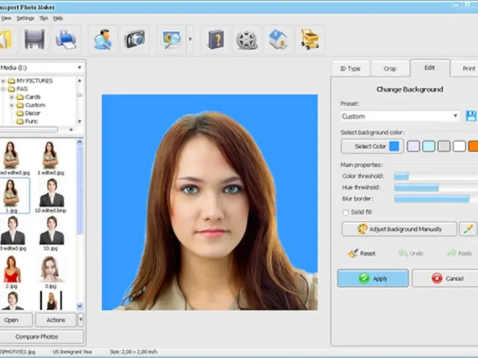Click the help book icon
Viewport: 478px width, 358px height.
click(x=216, y=39)
